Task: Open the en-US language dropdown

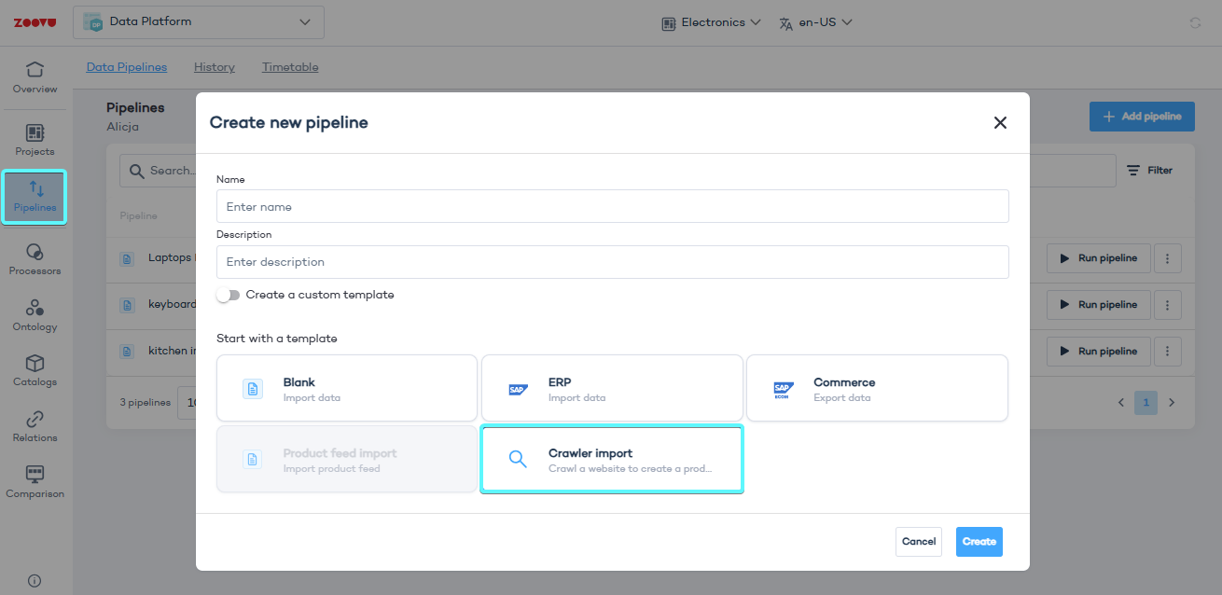Action: tap(815, 22)
